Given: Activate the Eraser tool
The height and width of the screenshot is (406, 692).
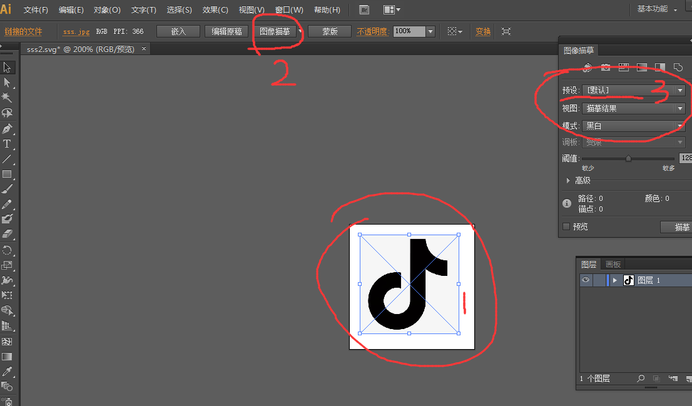Looking at the screenshot, I should pos(8,234).
